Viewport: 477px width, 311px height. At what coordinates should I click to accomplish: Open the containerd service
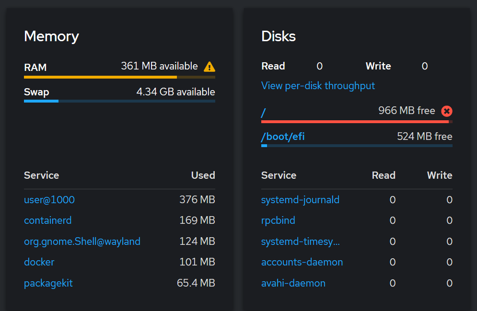pyautogui.click(x=48, y=220)
